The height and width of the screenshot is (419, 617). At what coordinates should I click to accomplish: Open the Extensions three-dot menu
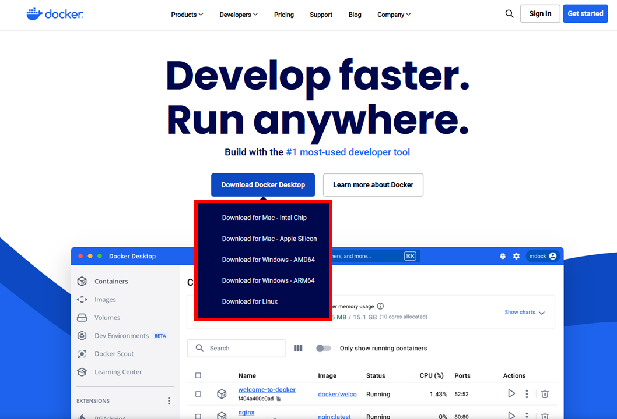click(x=169, y=400)
